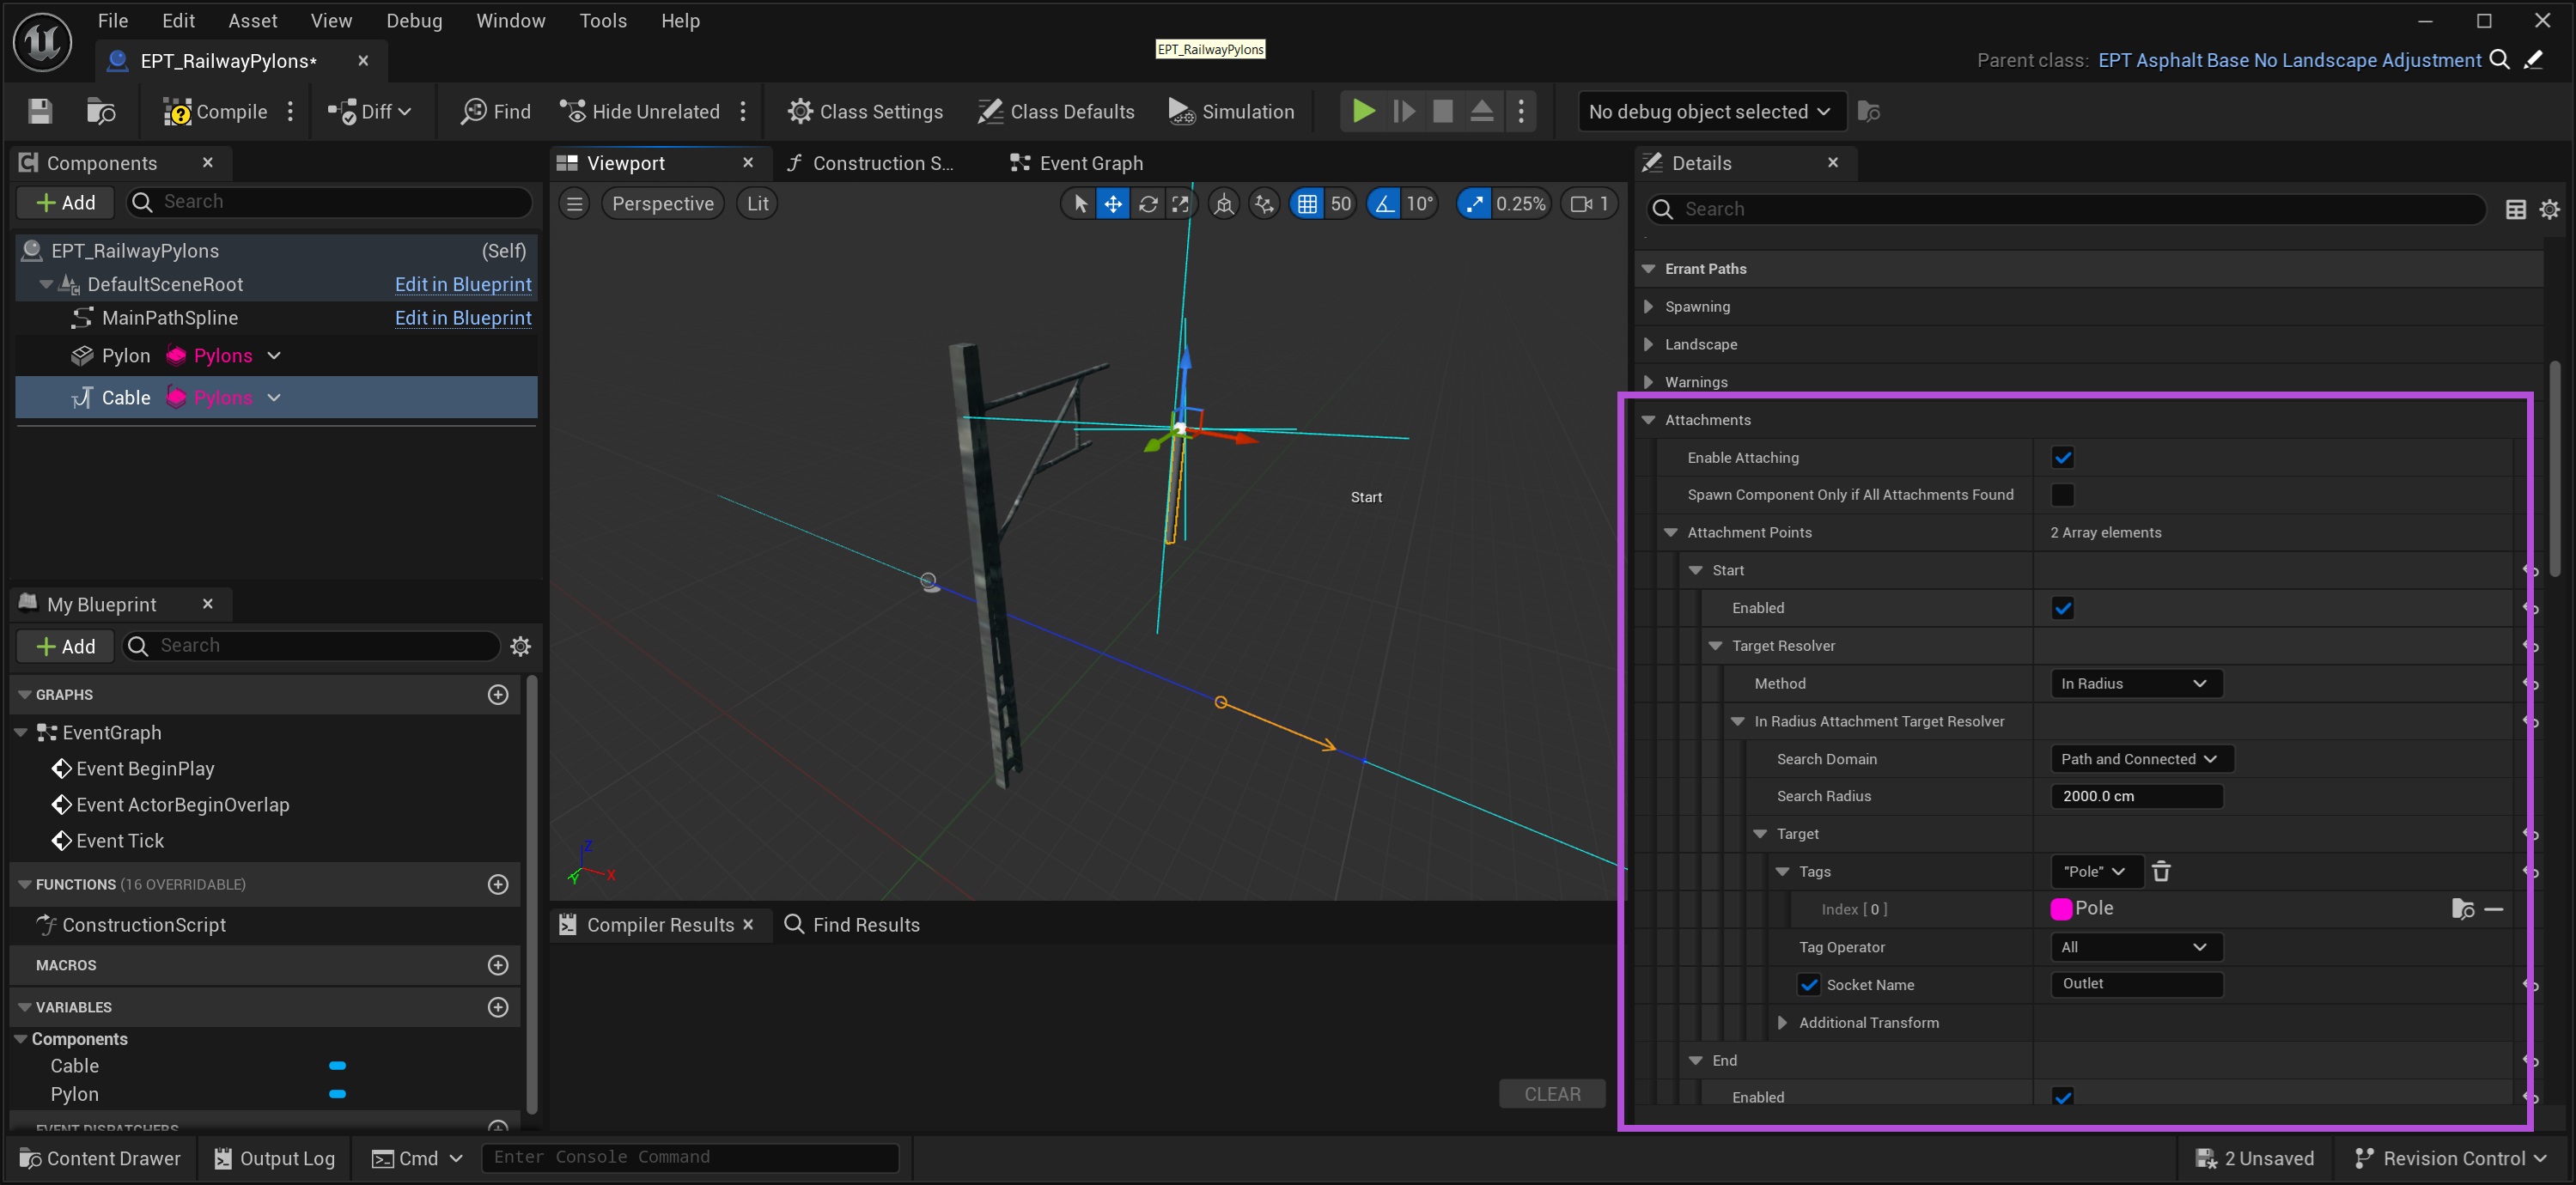
Task: Add a new graph with the plus icon
Action: 498,694
